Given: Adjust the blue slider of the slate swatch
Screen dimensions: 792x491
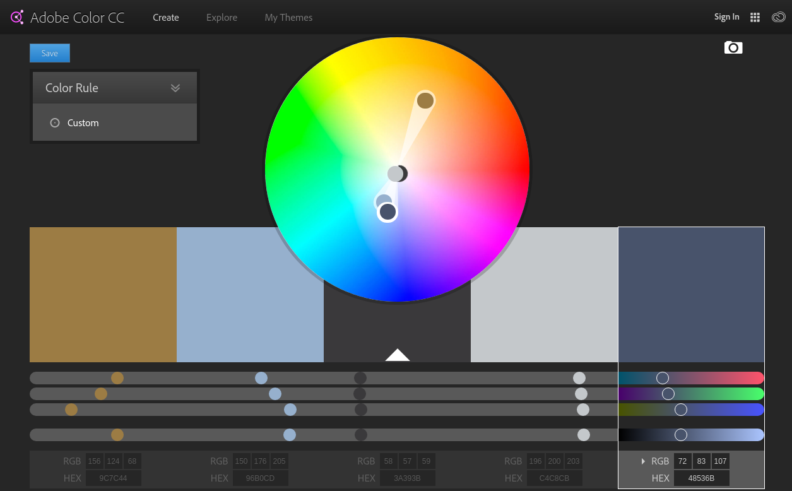Looking at the screenshot, I should [x=691, y=410].
